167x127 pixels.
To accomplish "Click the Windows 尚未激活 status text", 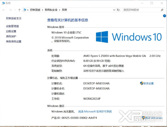I will click(x=63, y=112).
